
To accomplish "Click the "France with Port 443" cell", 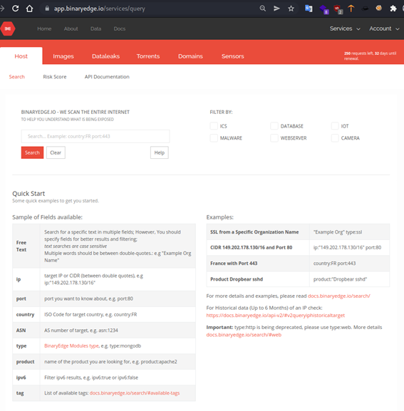I will (258, 263).
